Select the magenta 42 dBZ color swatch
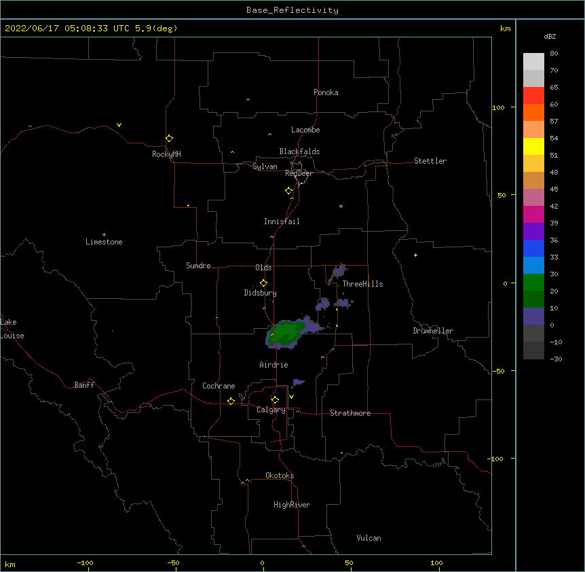 (533, 214)
